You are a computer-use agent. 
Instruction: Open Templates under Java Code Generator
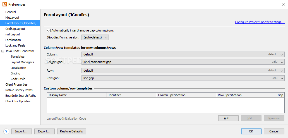[x=18, y=57]
